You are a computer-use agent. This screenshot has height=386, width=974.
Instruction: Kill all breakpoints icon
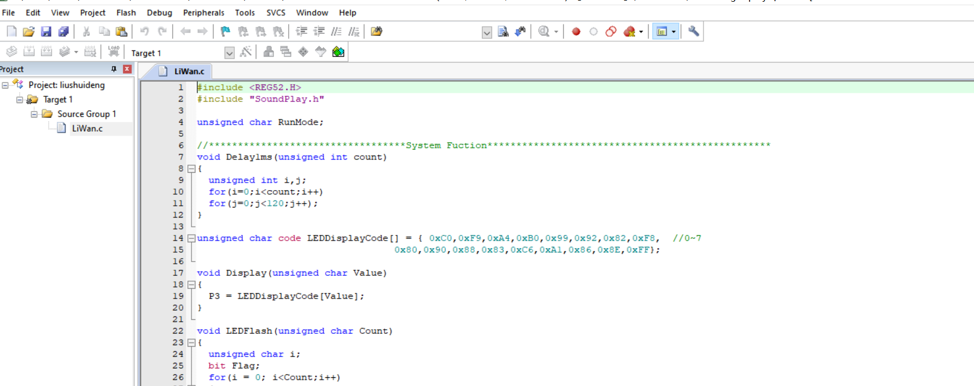tap(629, 31)
